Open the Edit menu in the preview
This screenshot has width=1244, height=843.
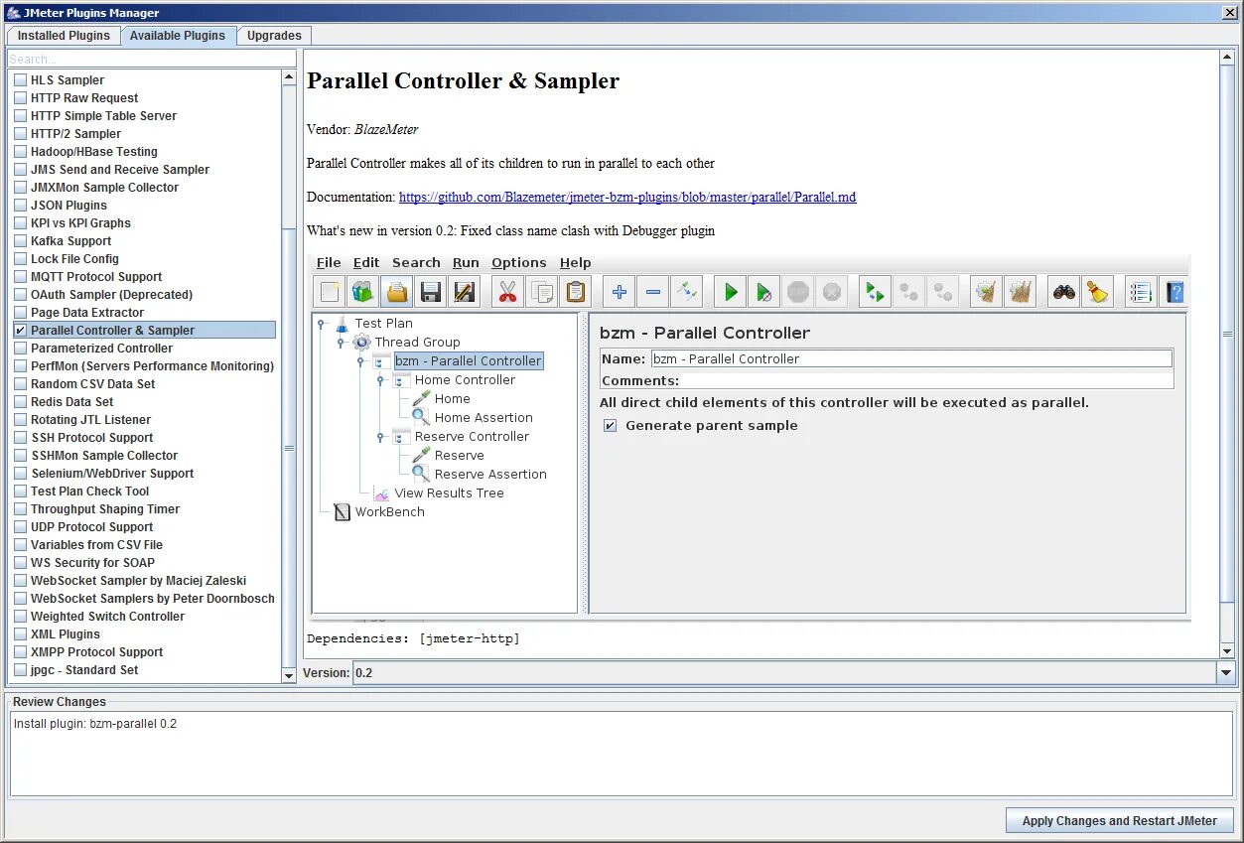pyautogui.click(x=366, y=263)
